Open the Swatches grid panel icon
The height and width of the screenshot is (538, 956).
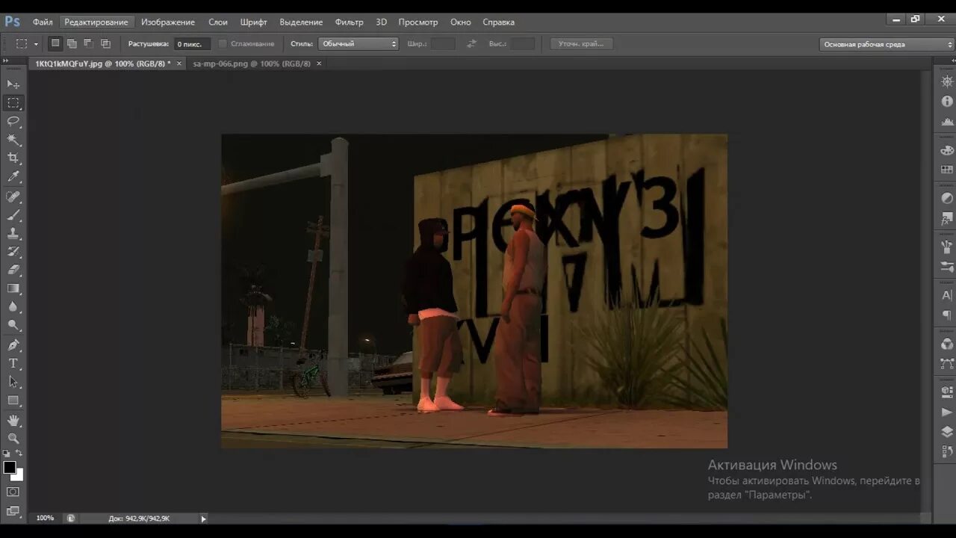tap(947, 170)
